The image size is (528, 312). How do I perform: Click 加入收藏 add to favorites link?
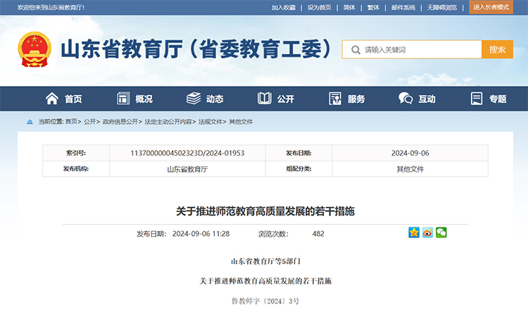pyautogui.click(x=284, y=7)
